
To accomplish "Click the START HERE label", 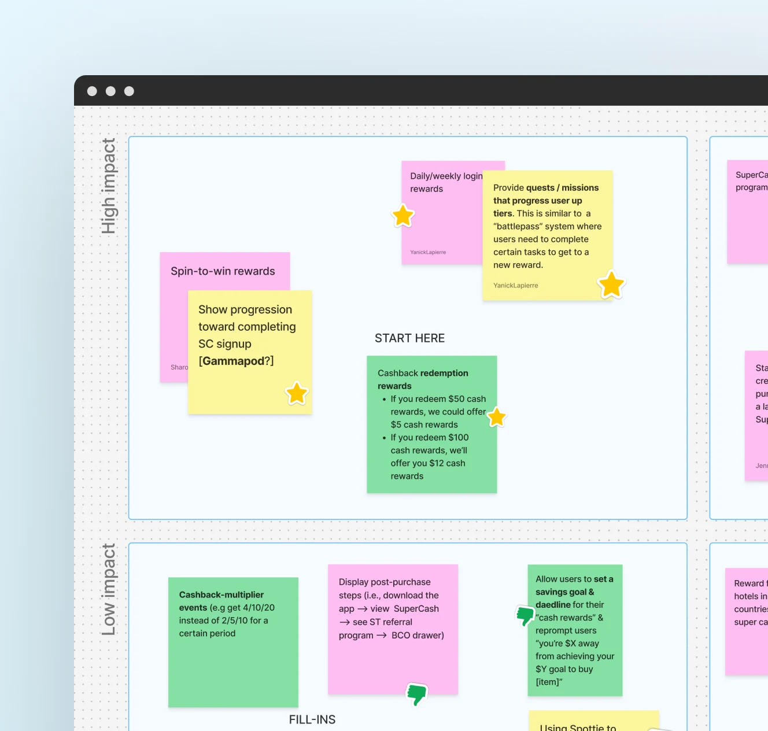I will [x=409, y=338].
